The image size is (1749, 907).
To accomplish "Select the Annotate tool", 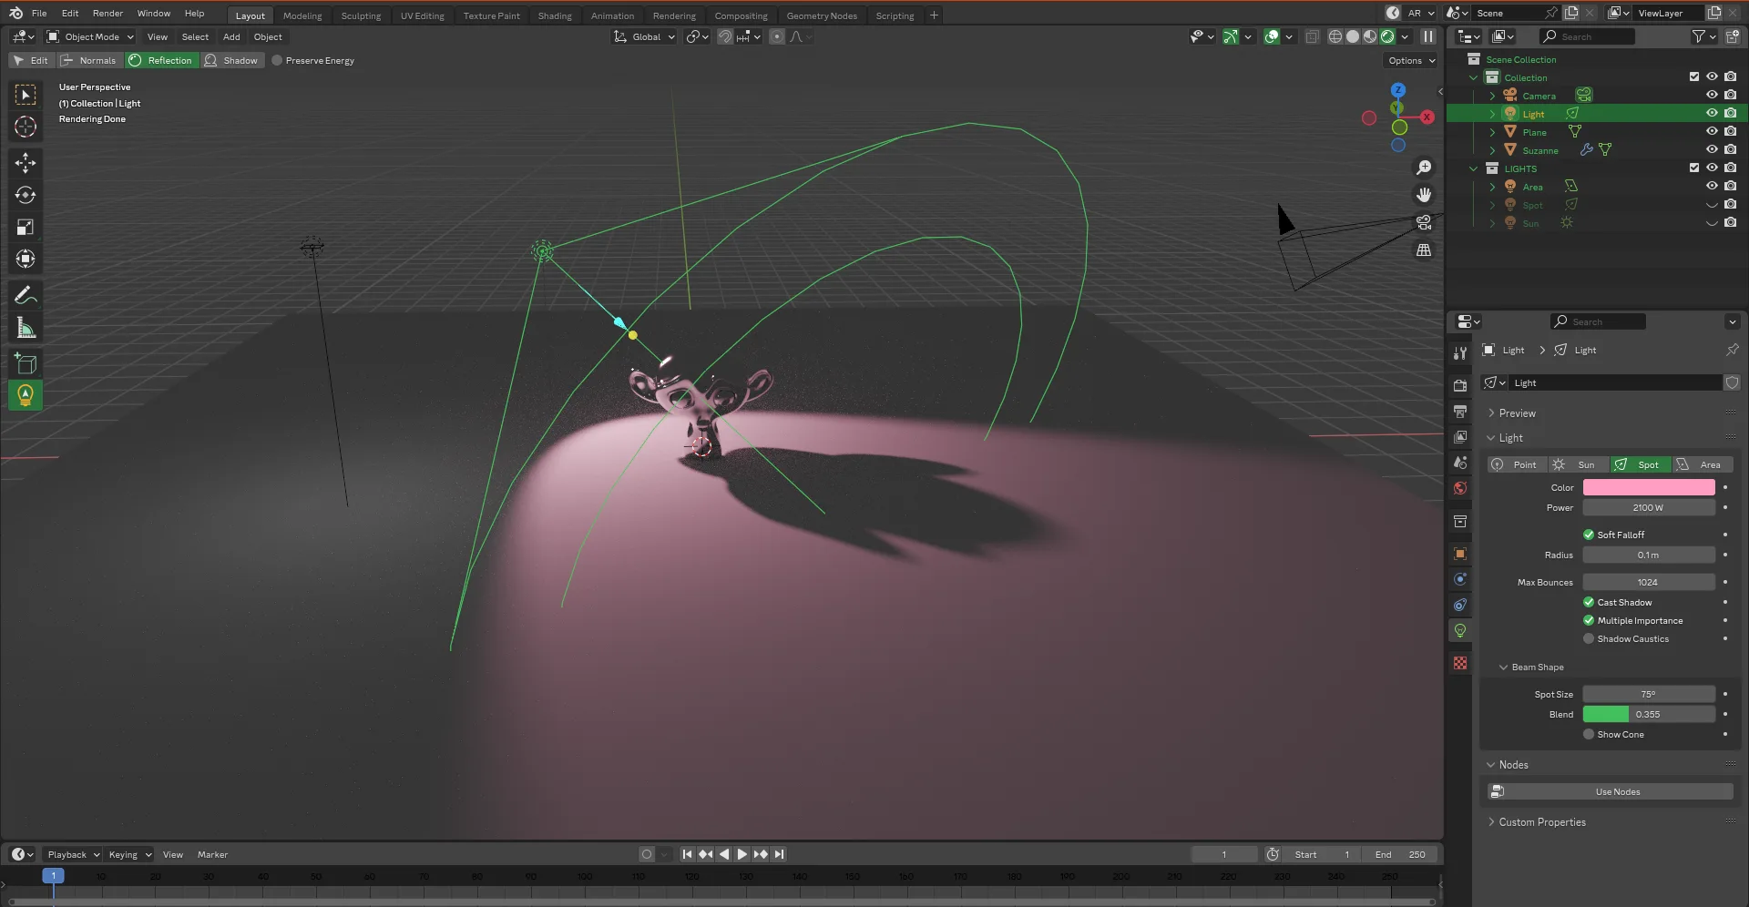I will [26, 295].
